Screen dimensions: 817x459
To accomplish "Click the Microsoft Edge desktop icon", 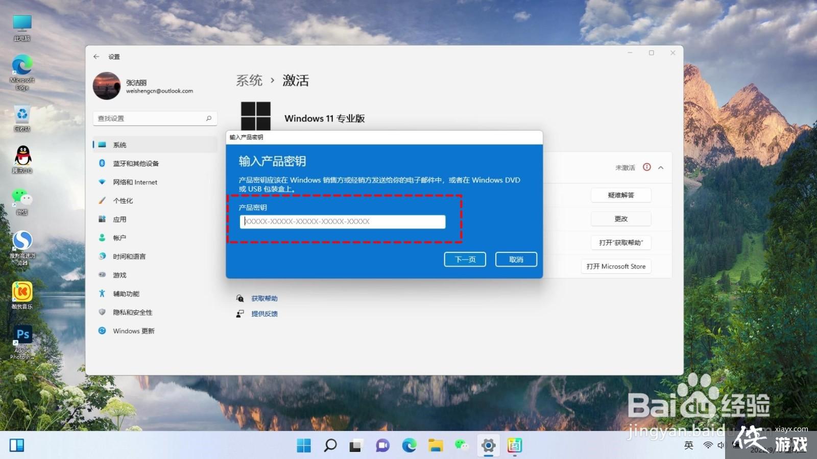I will [x=22, y=72].
